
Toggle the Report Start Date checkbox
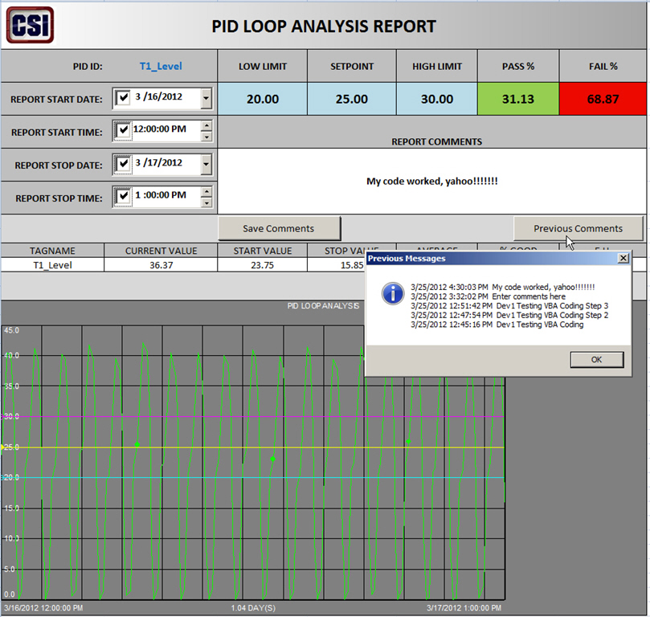123,98
